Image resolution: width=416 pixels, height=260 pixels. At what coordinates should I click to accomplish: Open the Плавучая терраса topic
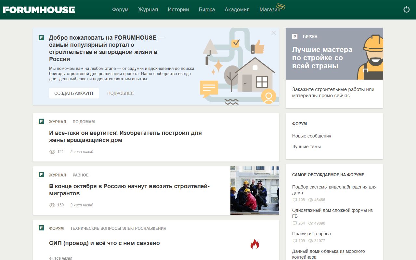311,234
